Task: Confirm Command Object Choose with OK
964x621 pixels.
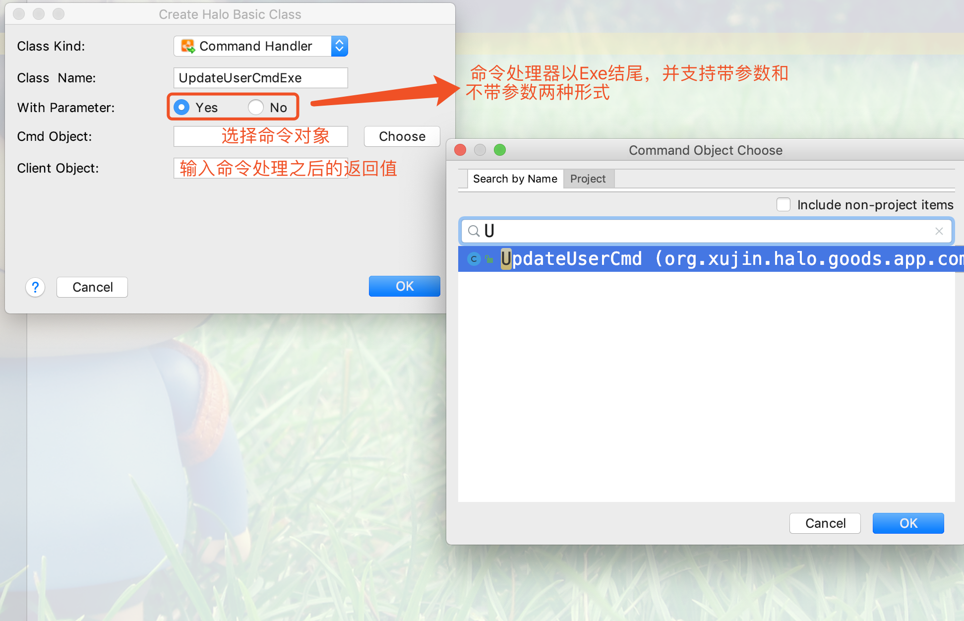Action: point(908,523)
